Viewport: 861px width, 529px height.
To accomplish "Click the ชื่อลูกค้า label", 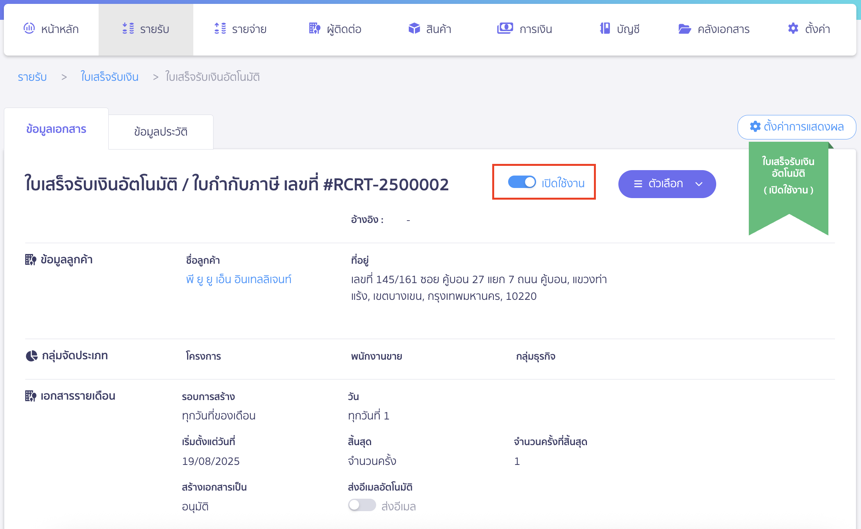I will [203, 260].
